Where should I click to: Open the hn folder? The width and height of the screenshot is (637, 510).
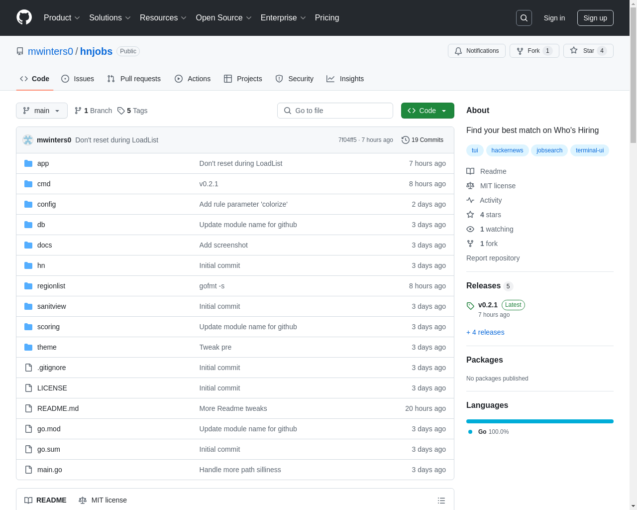pyautogui.click(x=41, y=265)
